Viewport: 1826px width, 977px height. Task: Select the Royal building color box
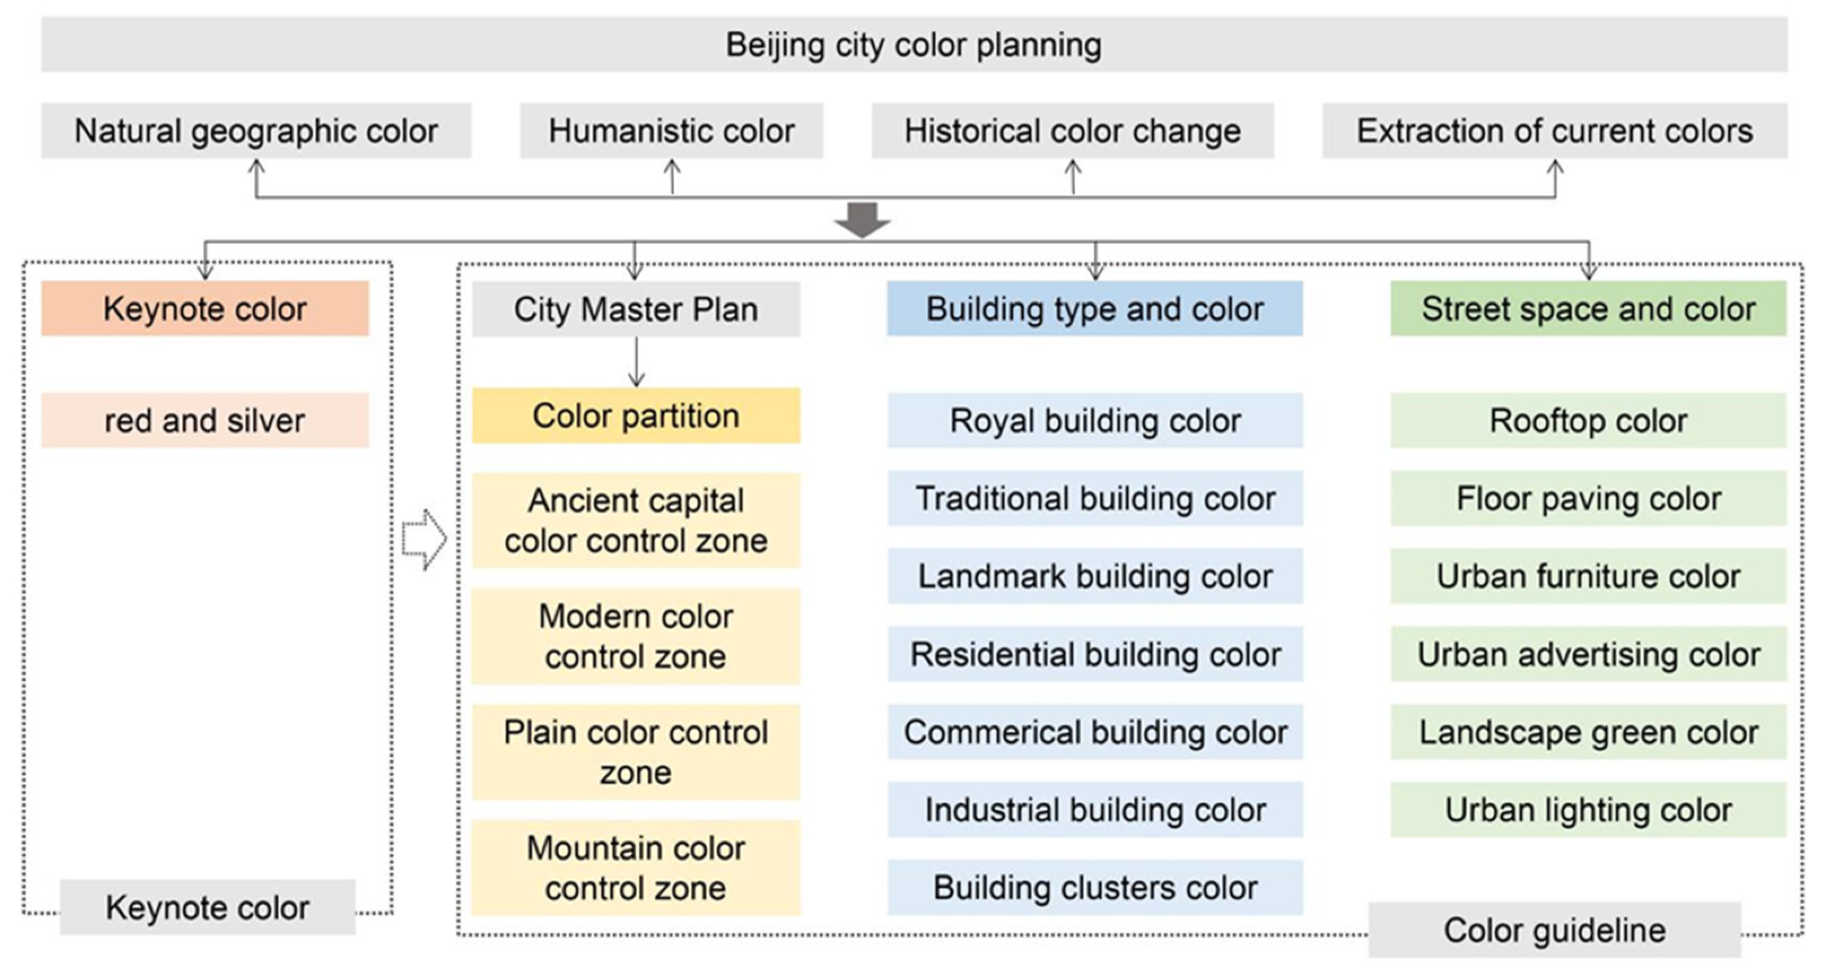pos(1094,421)
